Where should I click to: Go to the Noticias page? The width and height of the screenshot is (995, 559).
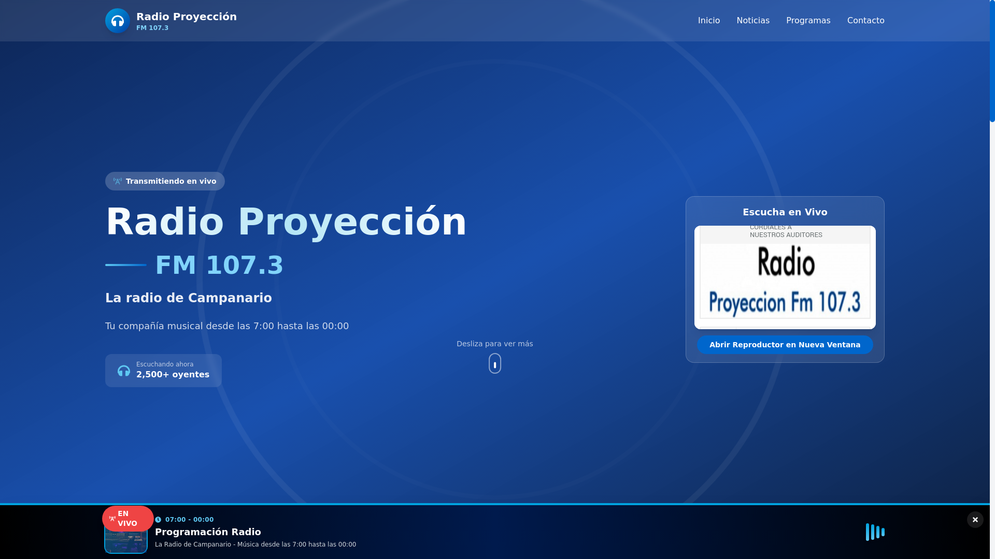tap(752, 21)
